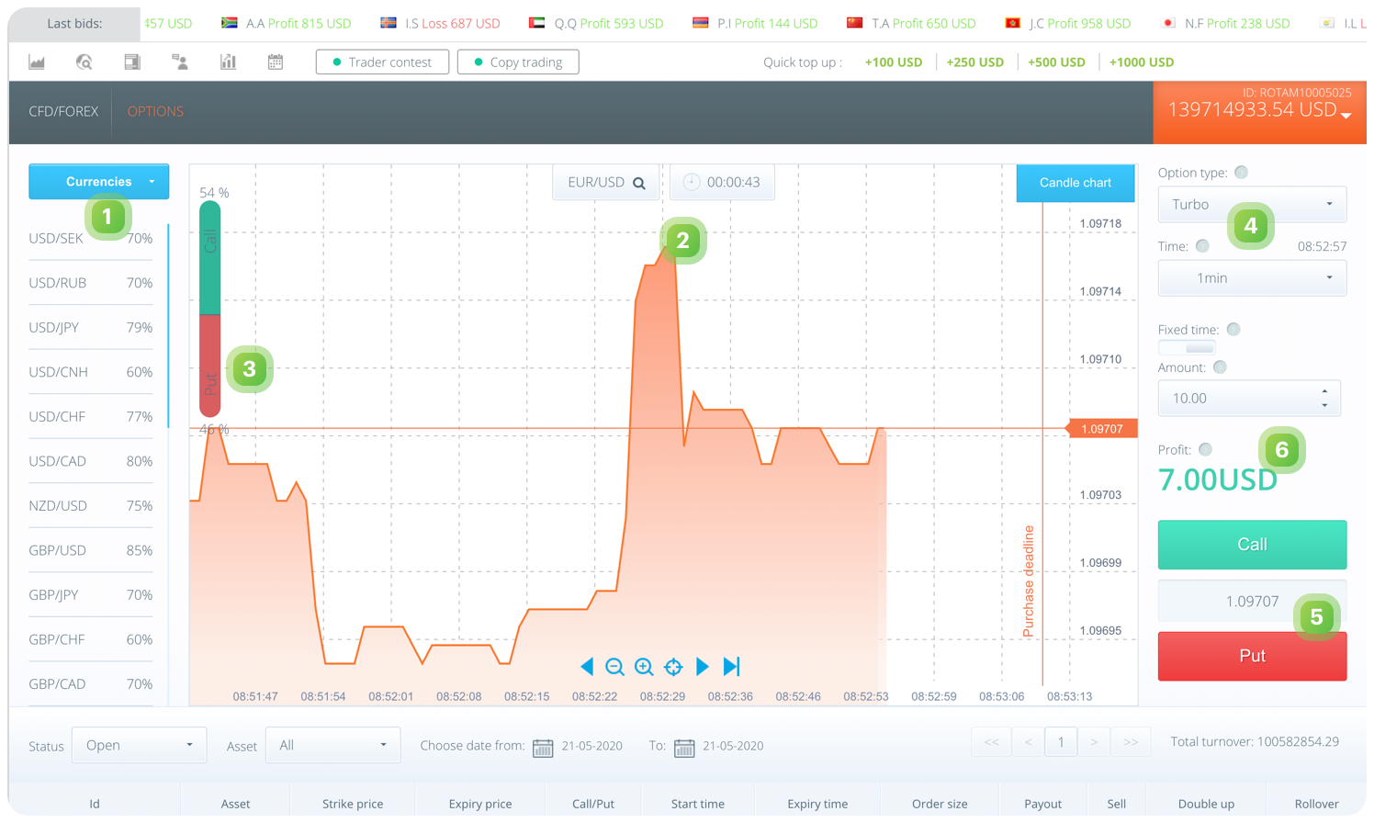Skip chart to latest with end arrow

click(x=732, y=667)
